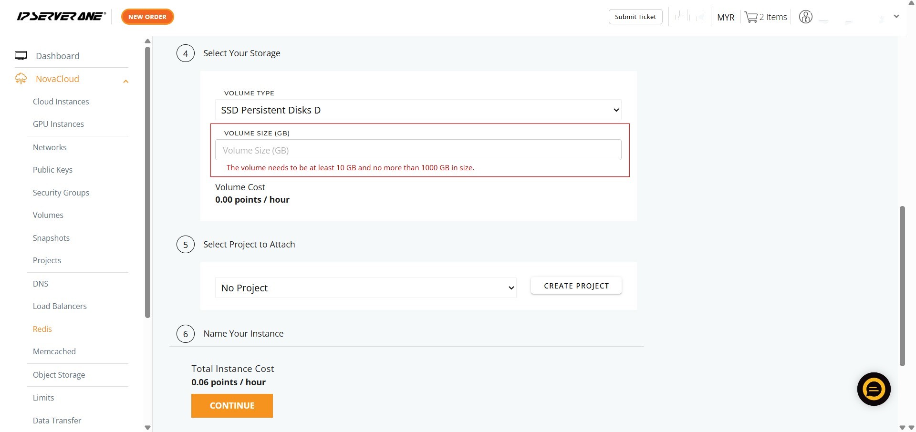
Task: Open the shopping cart icon
Action: (751, 18)
